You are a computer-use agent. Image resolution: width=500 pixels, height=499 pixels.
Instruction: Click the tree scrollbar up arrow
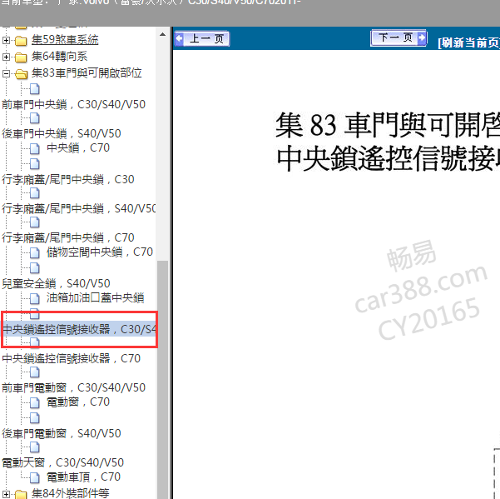[x=162, y=34]
